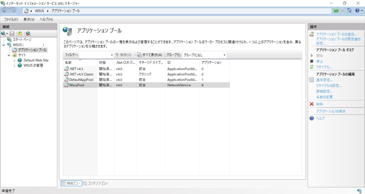The image size is (365, 194).
Task: Select アプリケーション プール in the connections tree
Action: click(32, 50)
